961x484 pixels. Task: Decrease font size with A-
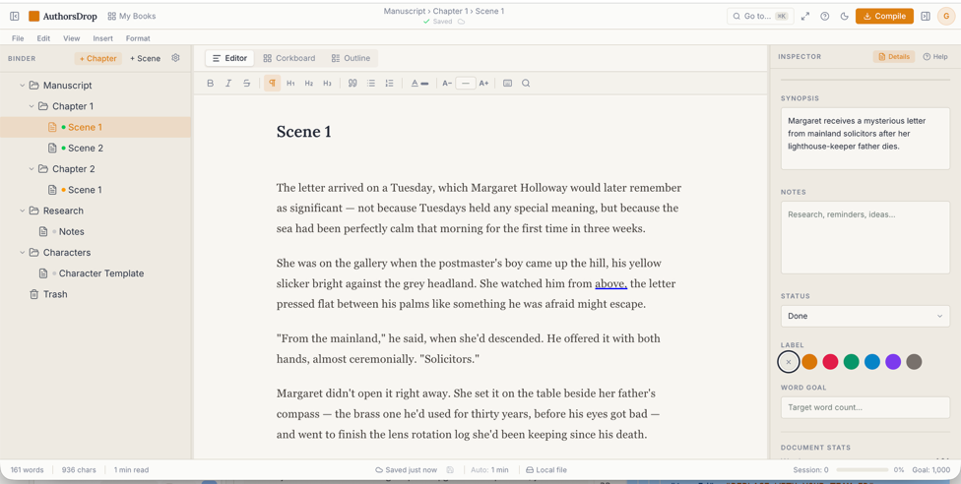point(447,84)
